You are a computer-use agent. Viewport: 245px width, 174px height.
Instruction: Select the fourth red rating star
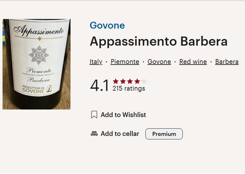point(137,81)
